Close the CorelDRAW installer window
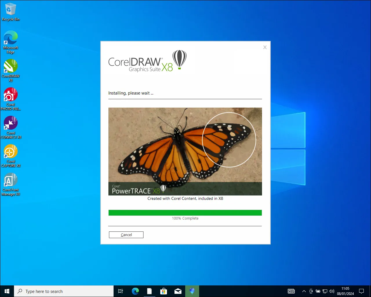The width and height of the screenshot is (371, 297). click(265, 47)
